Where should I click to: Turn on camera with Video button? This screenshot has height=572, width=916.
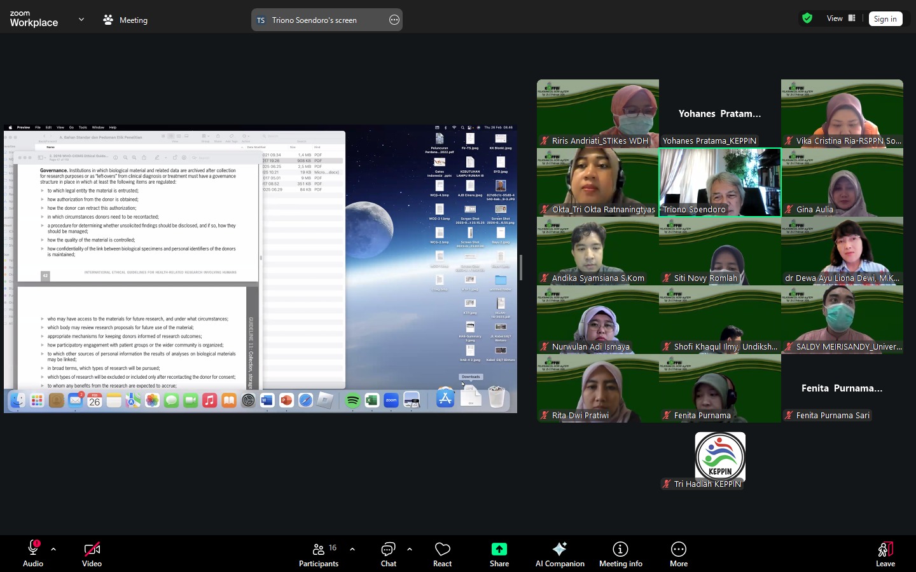(92, 553)
